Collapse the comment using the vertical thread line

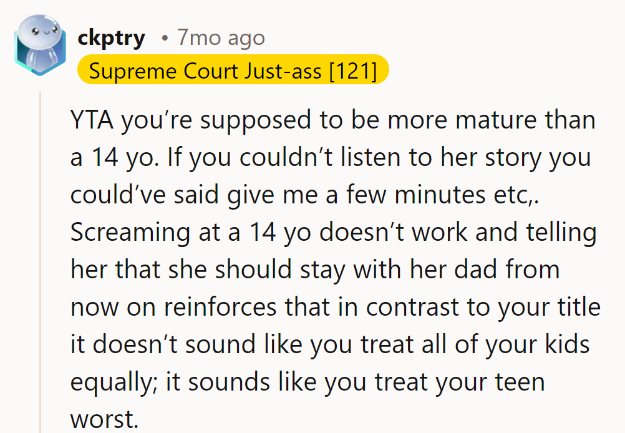point(41,262)
